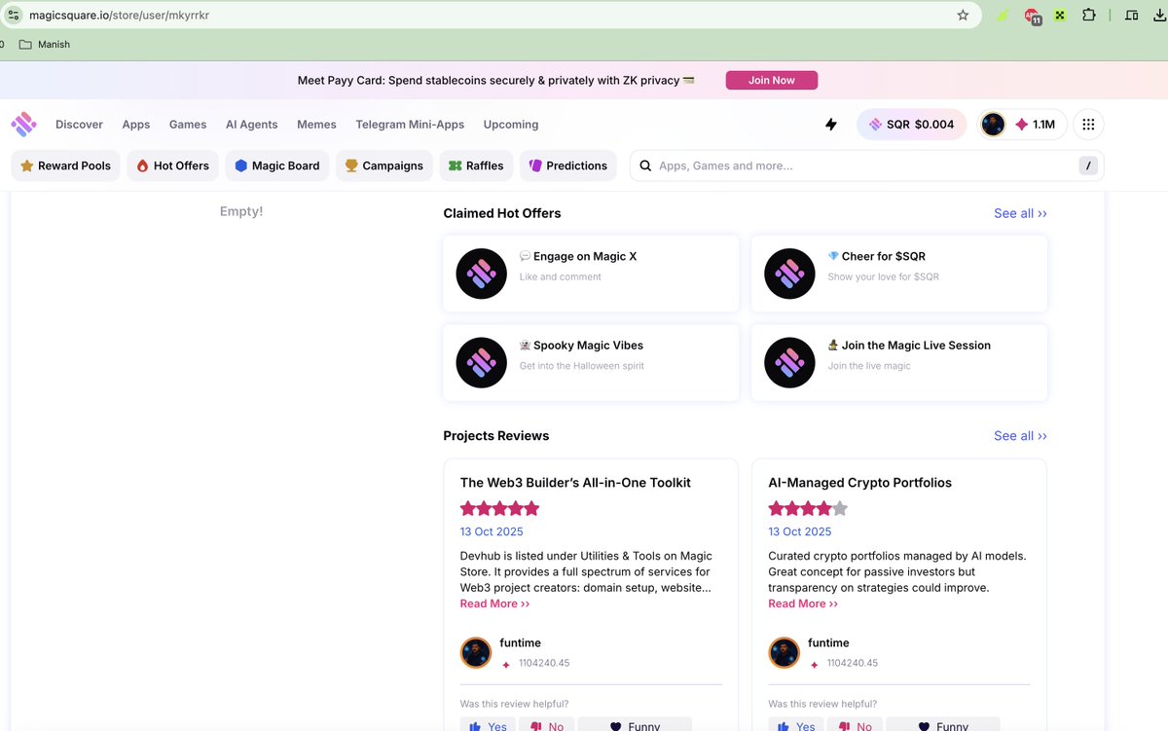Screen dimensions: 1168x731
Task: Open the apps grid menu icon
Action: coord(1088,125)
